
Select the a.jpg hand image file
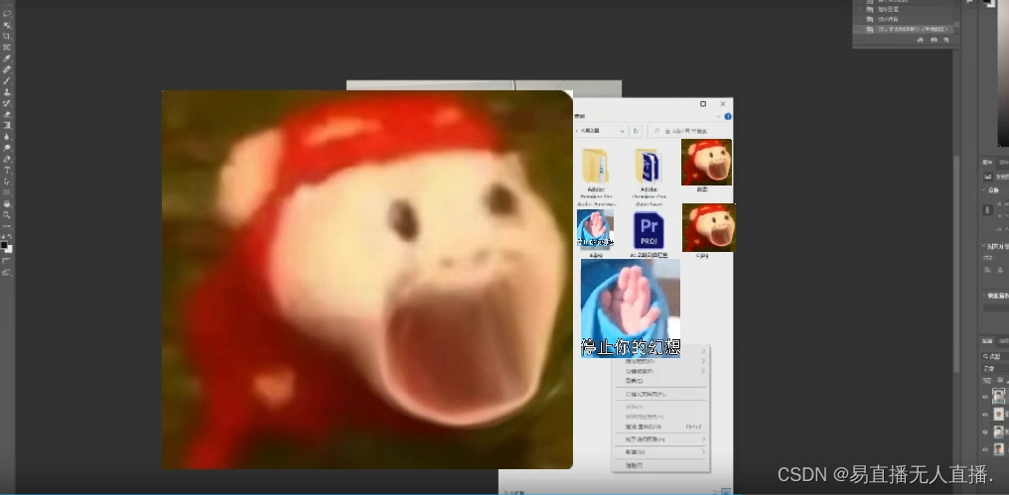coord(595,235)
